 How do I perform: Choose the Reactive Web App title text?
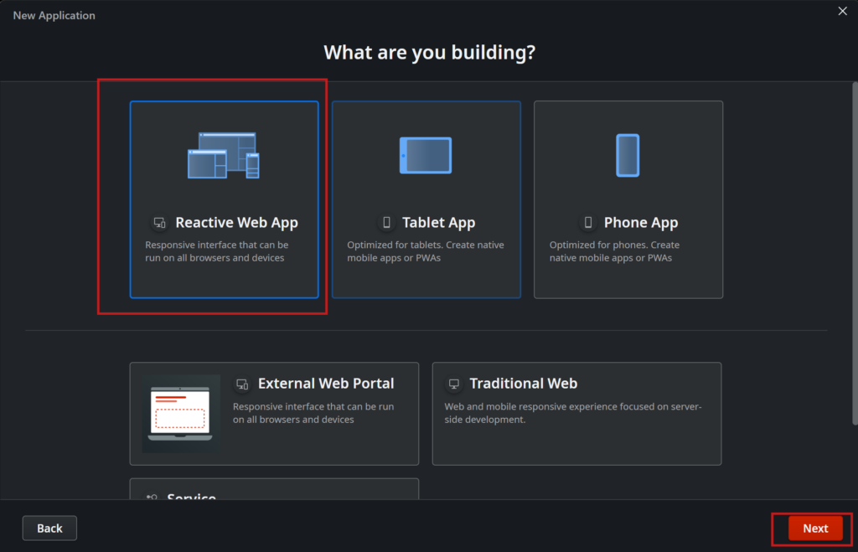236,223
